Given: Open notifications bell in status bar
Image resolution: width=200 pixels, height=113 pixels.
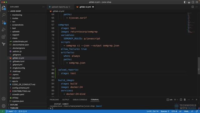Looking at the screenshot, I should (x=197, y=111).
